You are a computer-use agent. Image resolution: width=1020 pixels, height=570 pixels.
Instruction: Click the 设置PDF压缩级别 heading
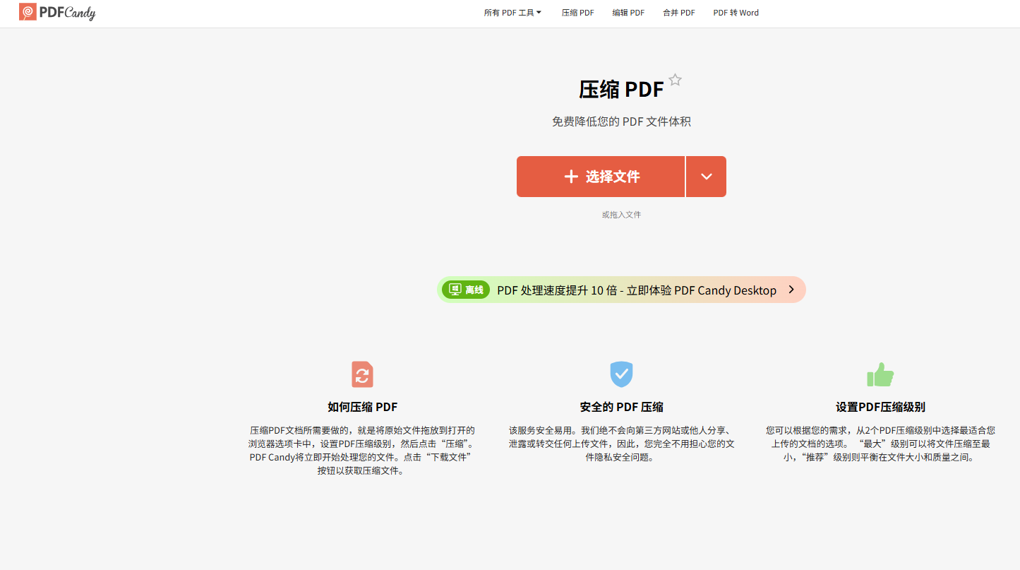pos(880,407)
